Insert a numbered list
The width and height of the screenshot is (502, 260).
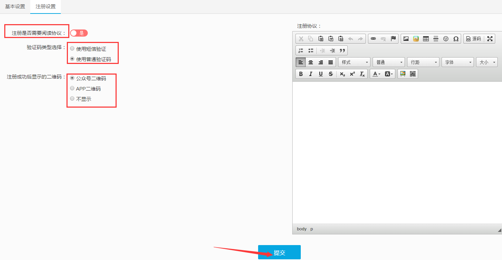coord(301,50)
